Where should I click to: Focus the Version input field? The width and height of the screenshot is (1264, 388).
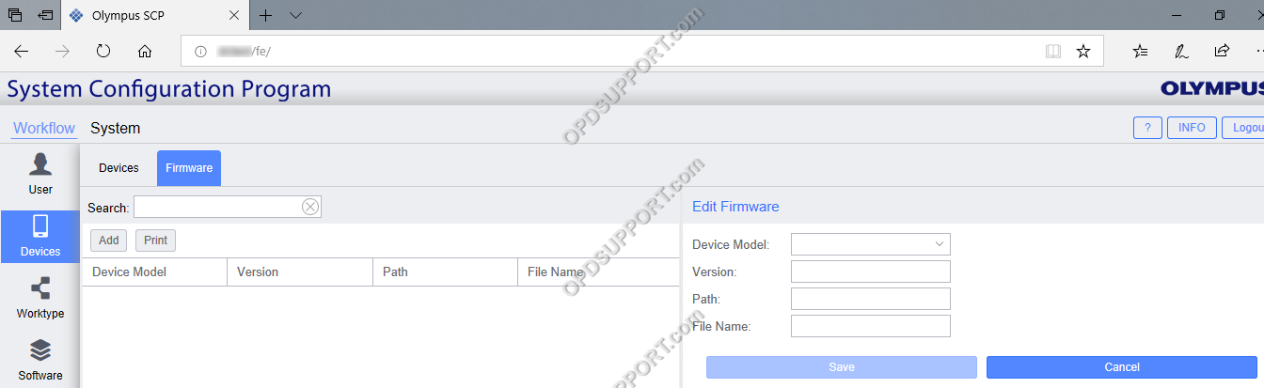[871, 272]
